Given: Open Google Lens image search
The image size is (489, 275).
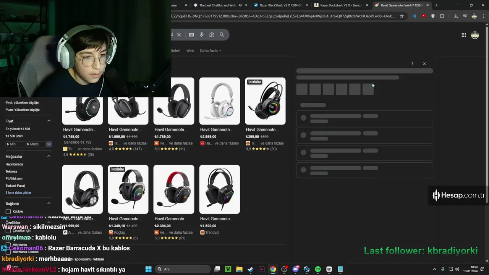Looking at the screenshot, I should point(212,35).
